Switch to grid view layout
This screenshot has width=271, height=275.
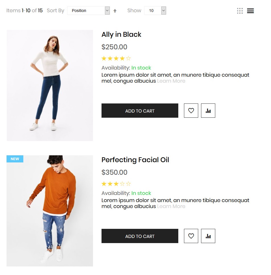coord(240,11)
